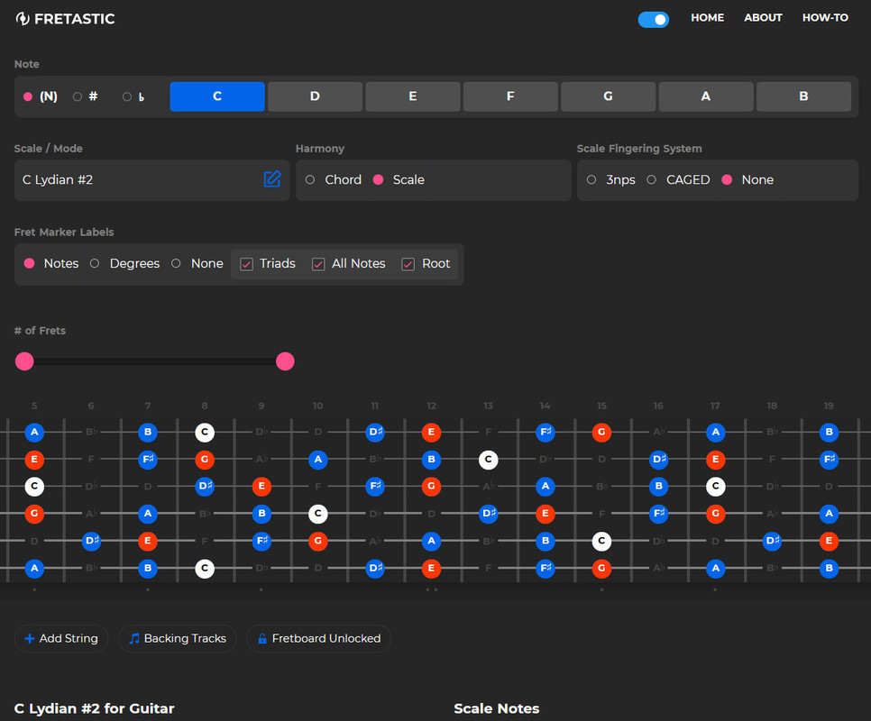Go to the ABOUT page
This screenshot has width=871, height=721.
click(x=762, y=18)
